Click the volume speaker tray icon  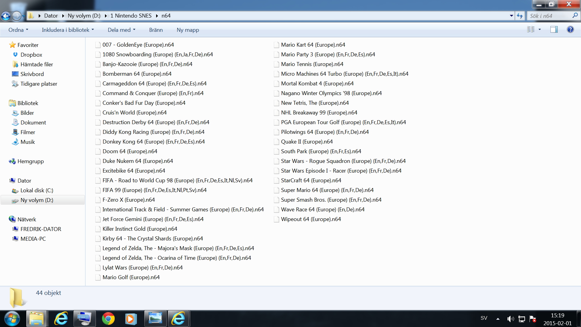coord(510,319)
